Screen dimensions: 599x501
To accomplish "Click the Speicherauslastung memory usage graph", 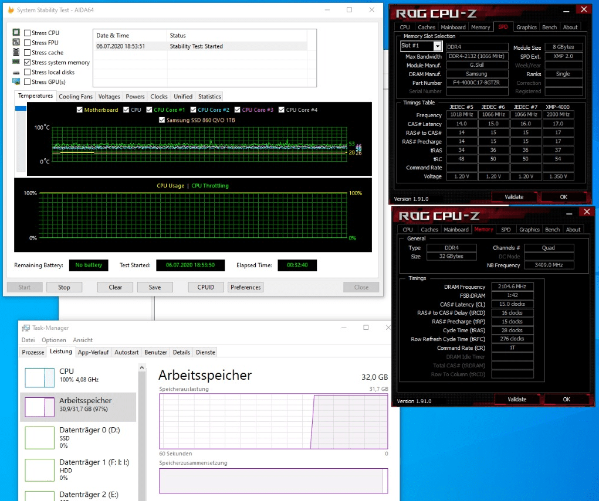I will [273, 421].
